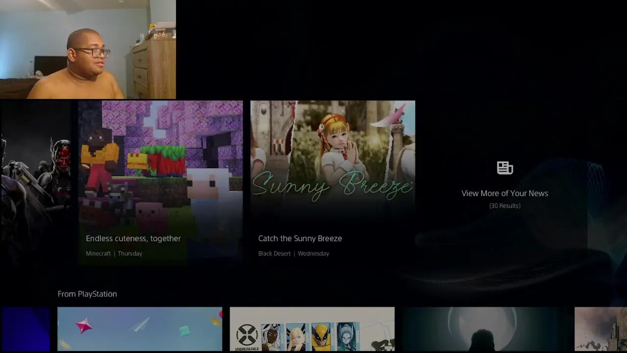
Task: Open the paper planes From PlayStation card
Action: click(140, 329)
